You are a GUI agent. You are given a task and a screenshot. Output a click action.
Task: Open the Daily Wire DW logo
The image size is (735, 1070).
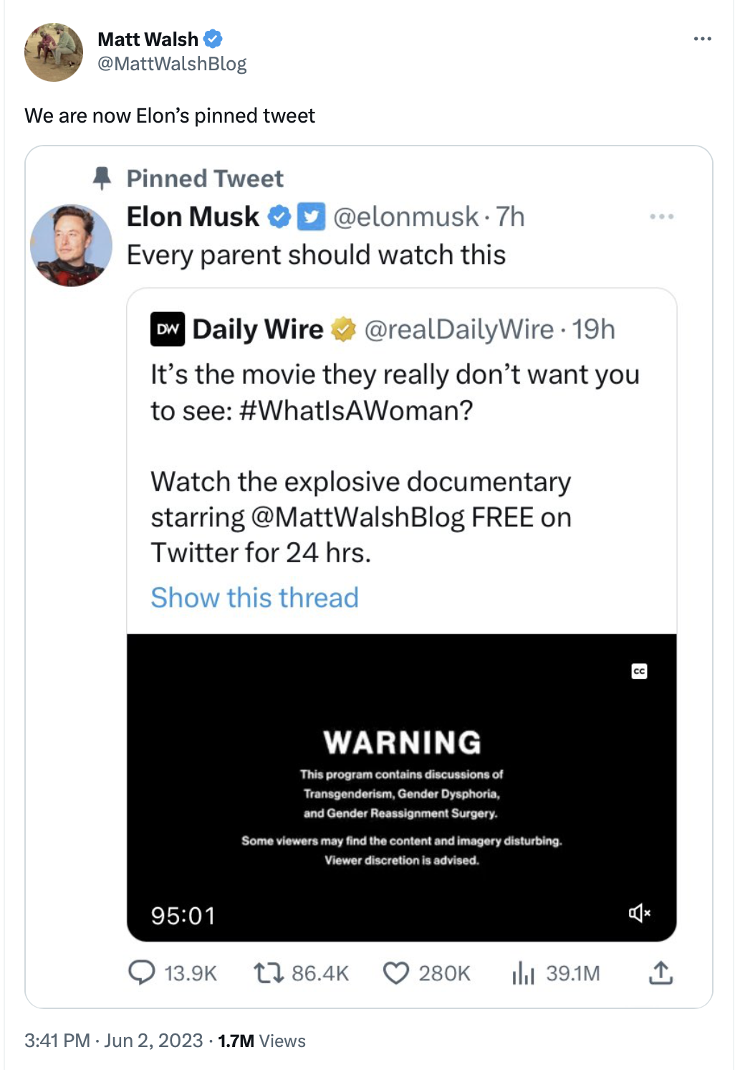(168, 329)
